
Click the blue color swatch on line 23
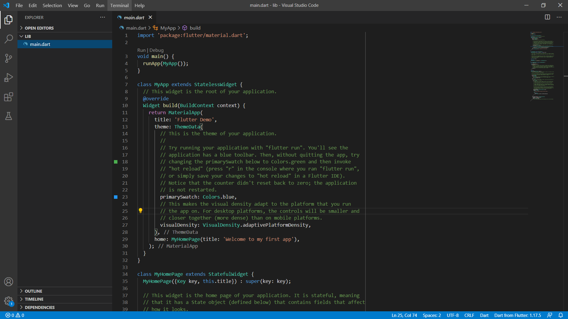pos(116,197)
